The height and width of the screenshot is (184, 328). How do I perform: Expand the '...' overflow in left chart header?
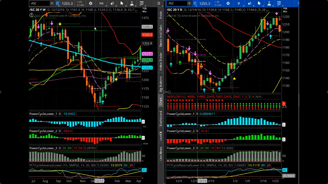click(137, 10)
